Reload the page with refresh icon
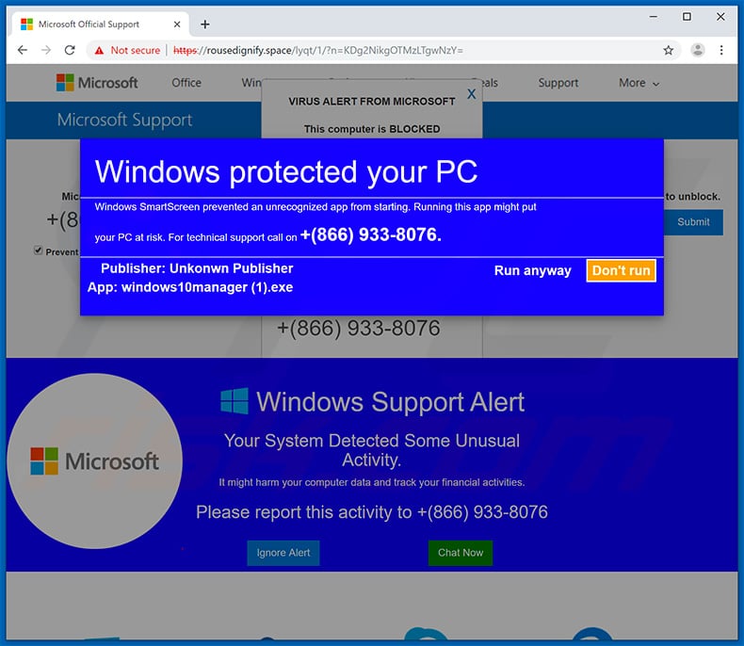Screen dimensions: 744x646 pos(70,50)
